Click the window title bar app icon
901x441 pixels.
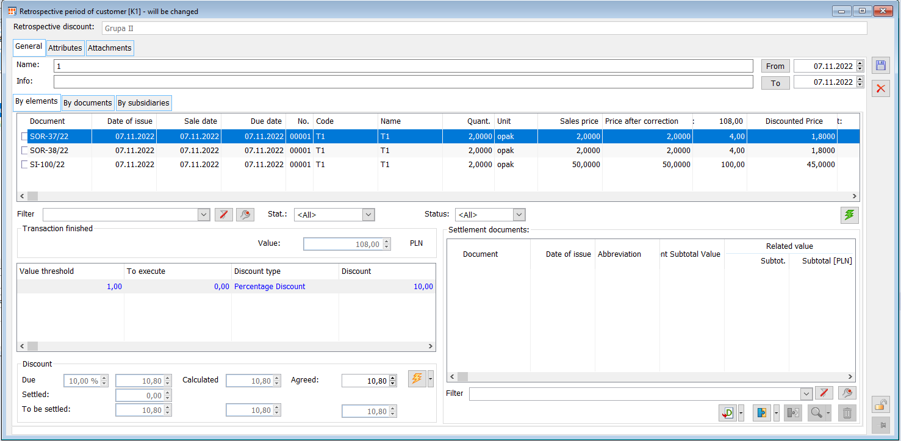(x=12, y=11)
